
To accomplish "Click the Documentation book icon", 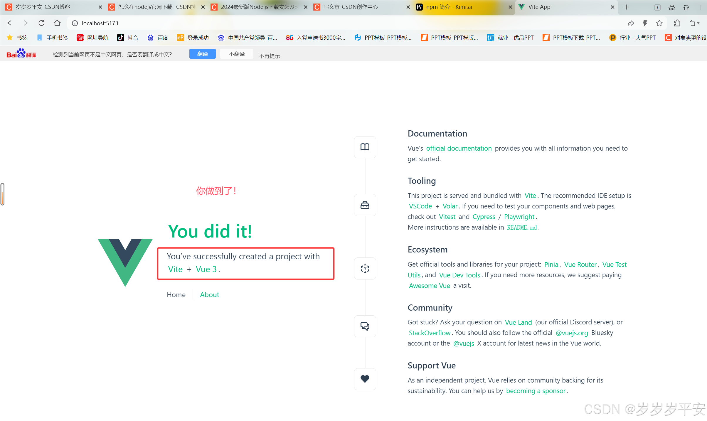I will pos(365,147).
